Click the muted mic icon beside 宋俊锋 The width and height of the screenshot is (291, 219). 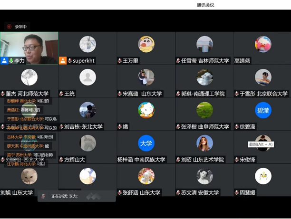[x=237, y=160]
